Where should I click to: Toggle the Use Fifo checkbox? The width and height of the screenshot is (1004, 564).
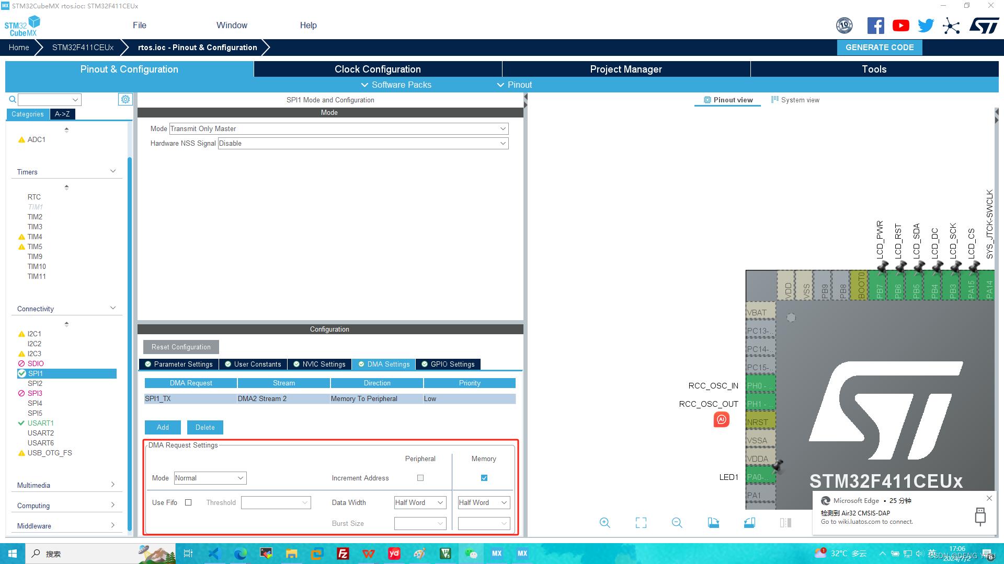tap(188, 502)
